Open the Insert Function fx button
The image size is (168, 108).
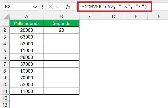(x=68, y=7)
